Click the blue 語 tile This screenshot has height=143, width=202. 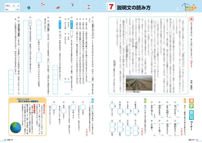coord(191,112)
